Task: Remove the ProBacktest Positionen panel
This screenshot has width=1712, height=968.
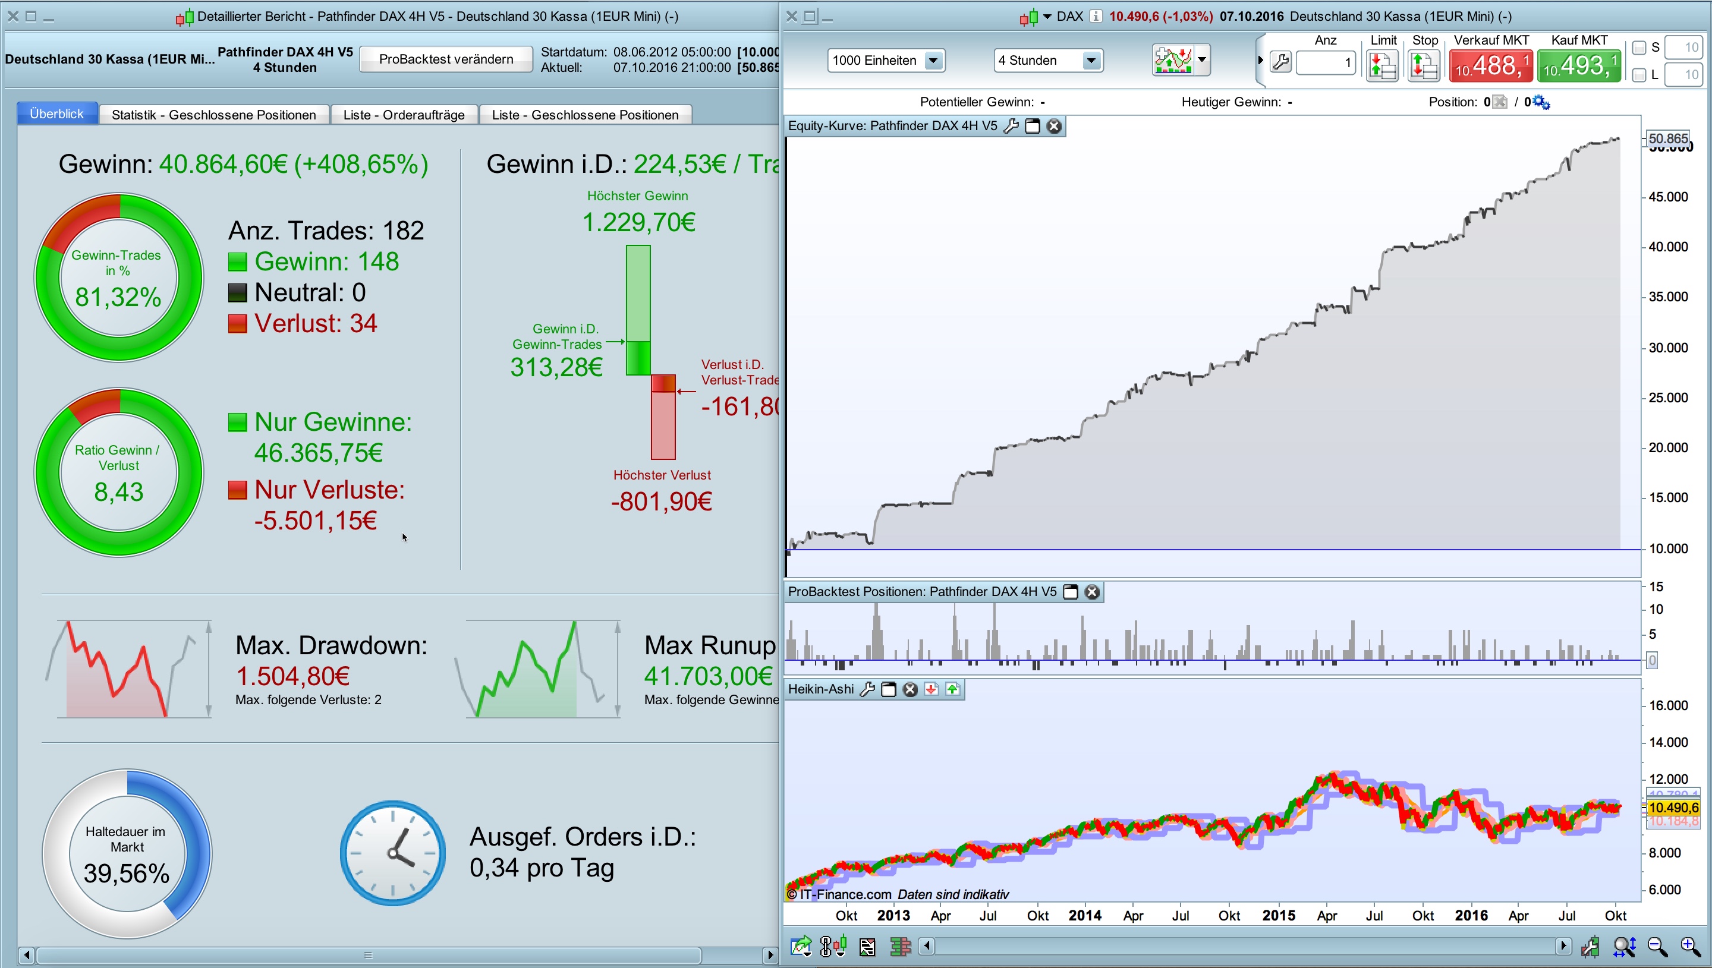Action: pyautogui.click(x=1091, y=592)
